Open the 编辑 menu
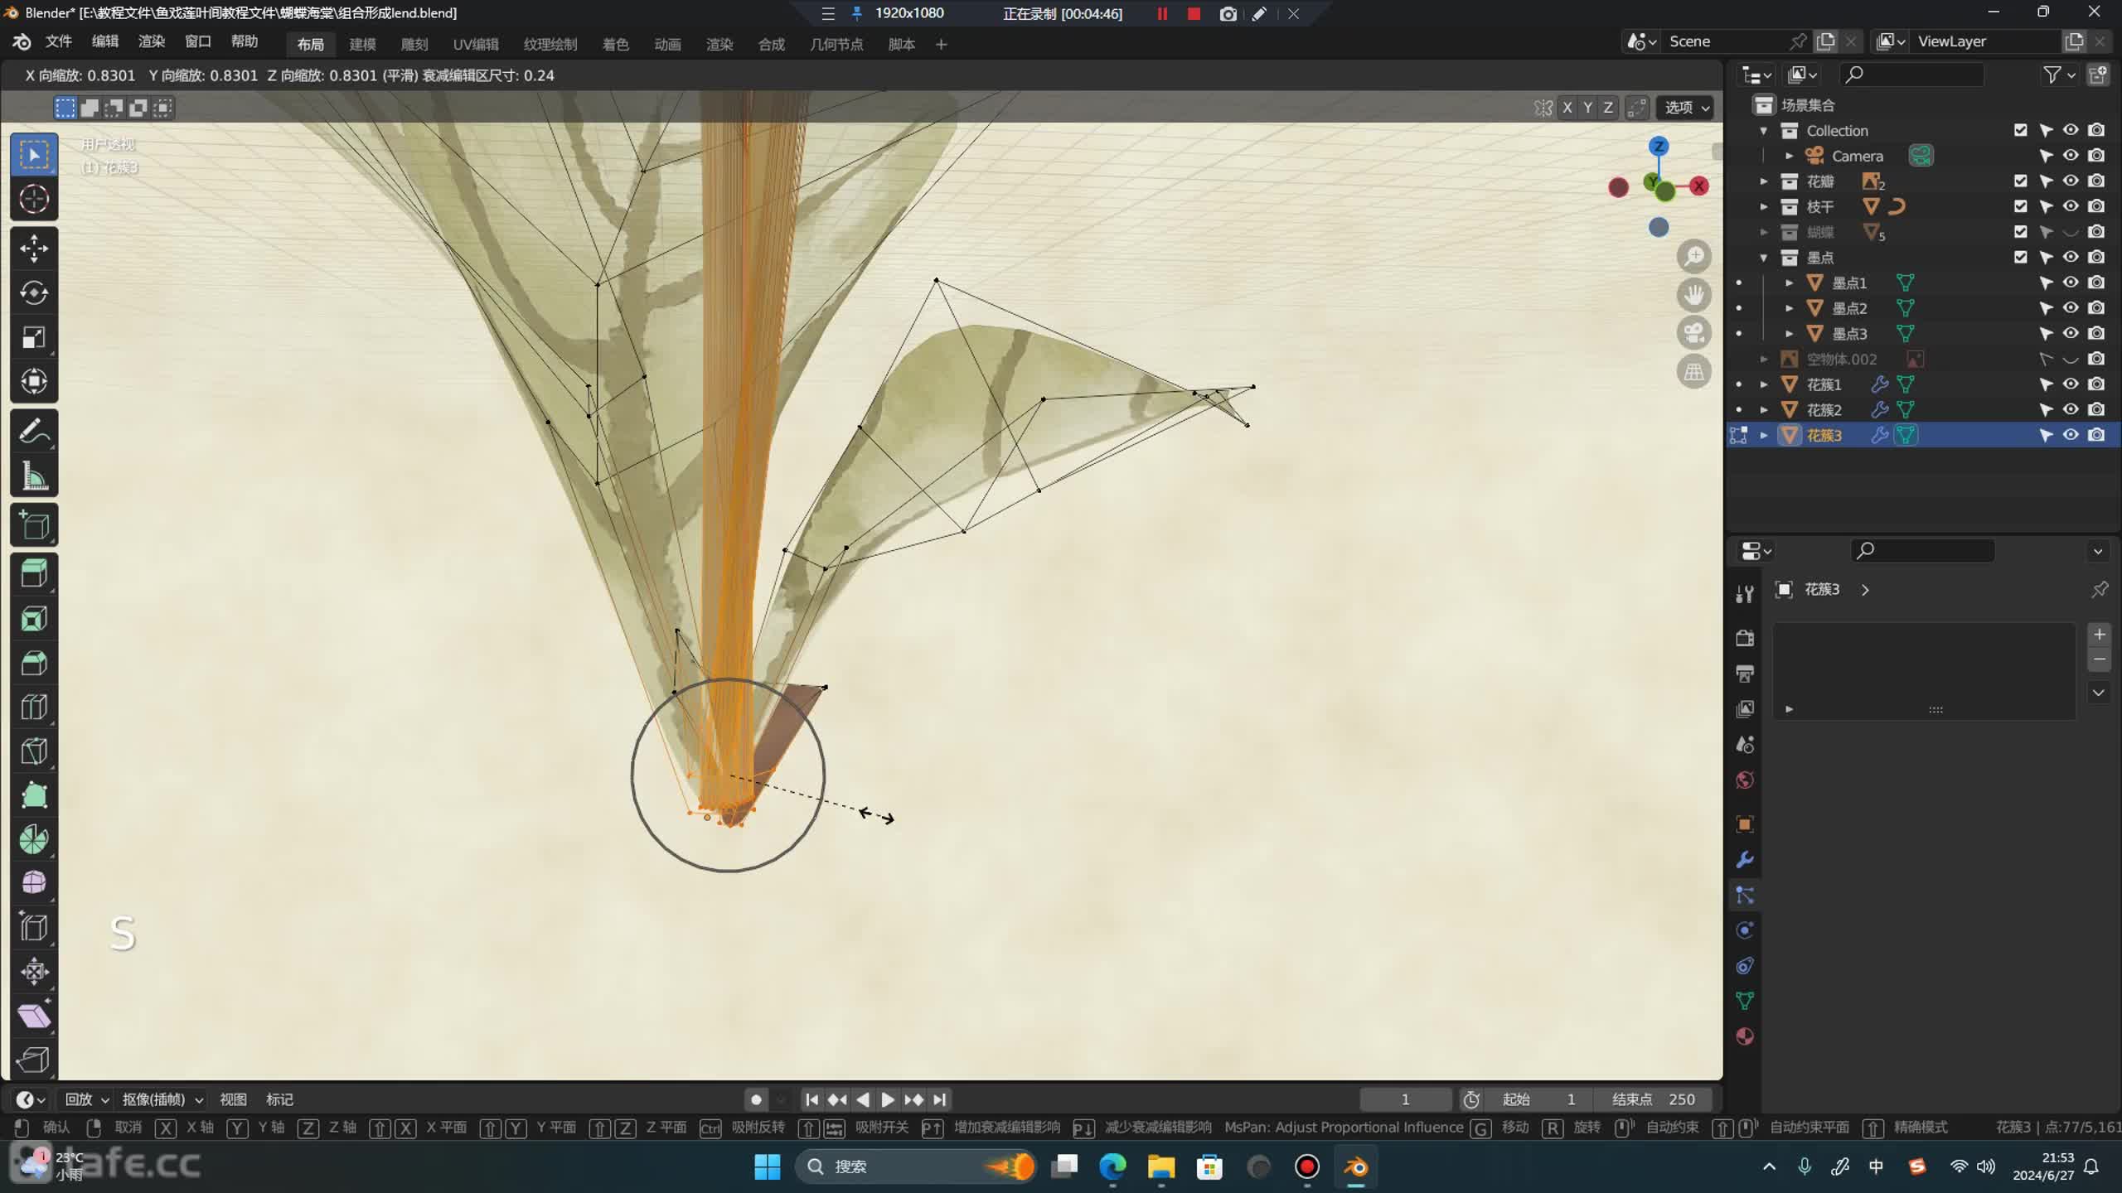 tap(104, 41)
